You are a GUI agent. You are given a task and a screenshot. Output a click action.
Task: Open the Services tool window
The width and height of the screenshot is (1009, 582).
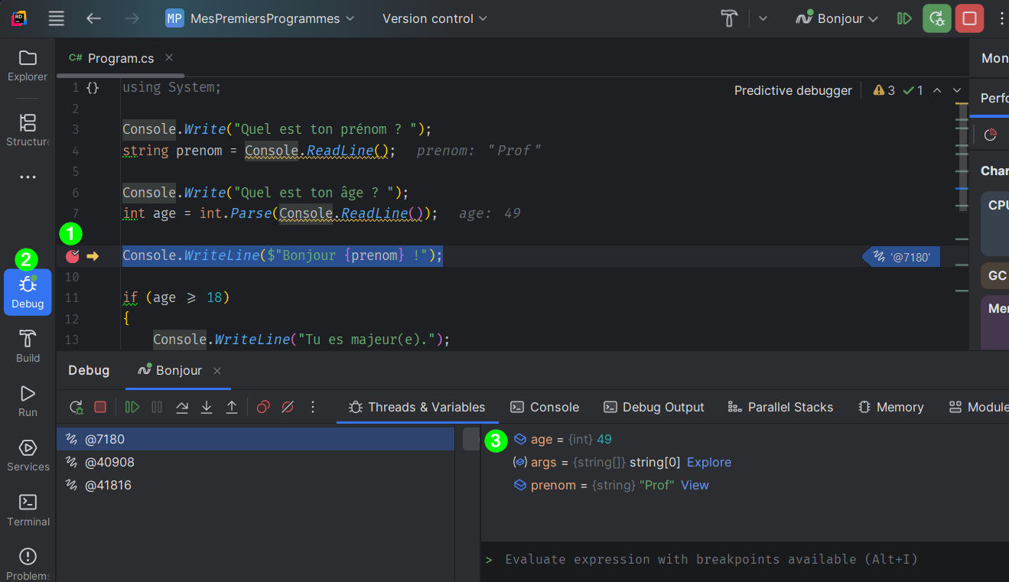pos(28,455)
